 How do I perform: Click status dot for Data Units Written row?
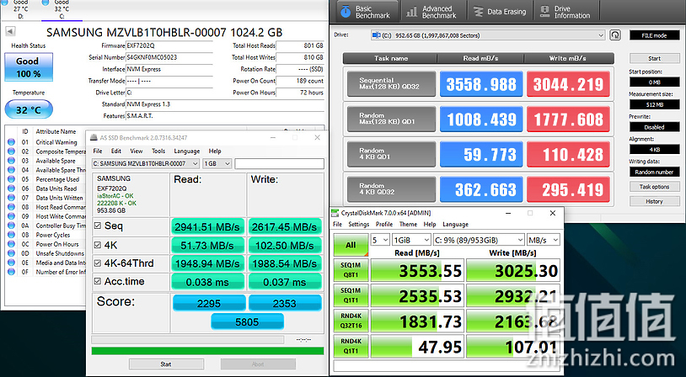11,198
